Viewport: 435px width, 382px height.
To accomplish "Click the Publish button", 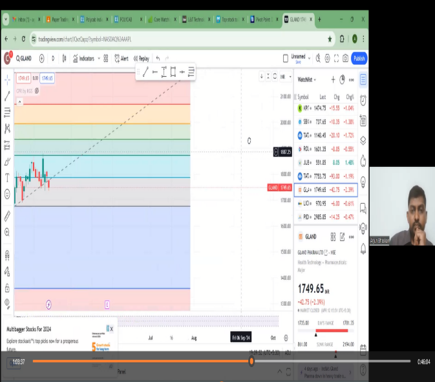I will coord(359,59).
